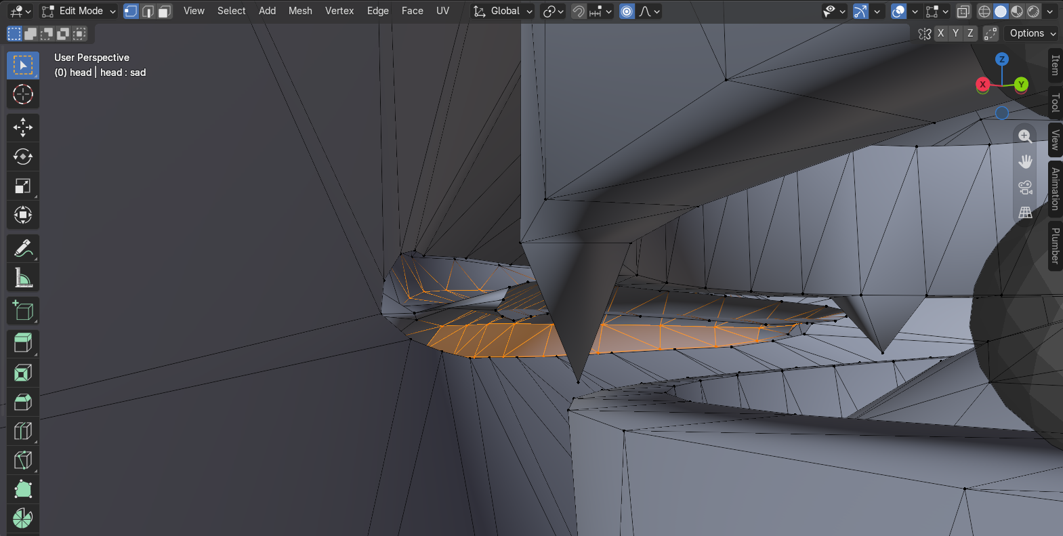Open the Add menu

(x=267, y=11)
